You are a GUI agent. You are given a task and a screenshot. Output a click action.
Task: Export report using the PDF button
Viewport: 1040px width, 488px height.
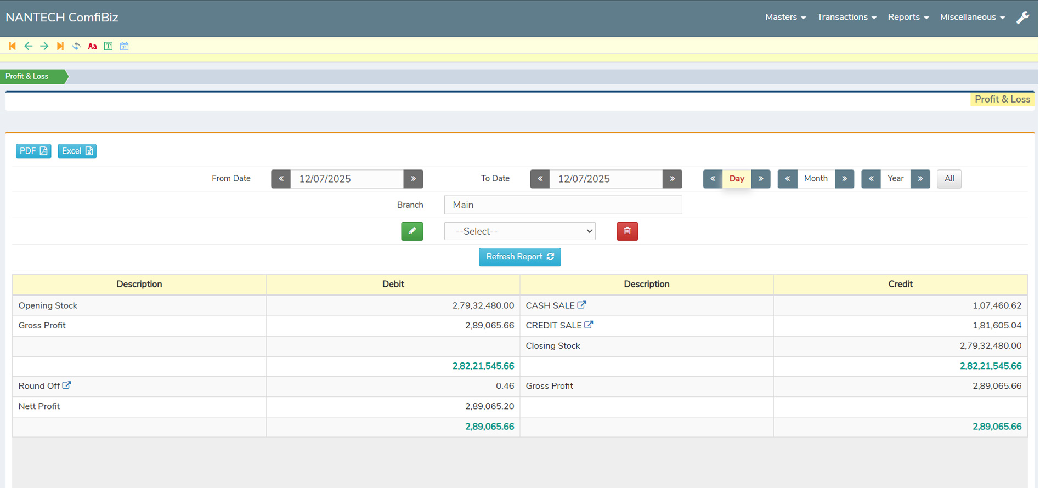(x=33, y=151)
